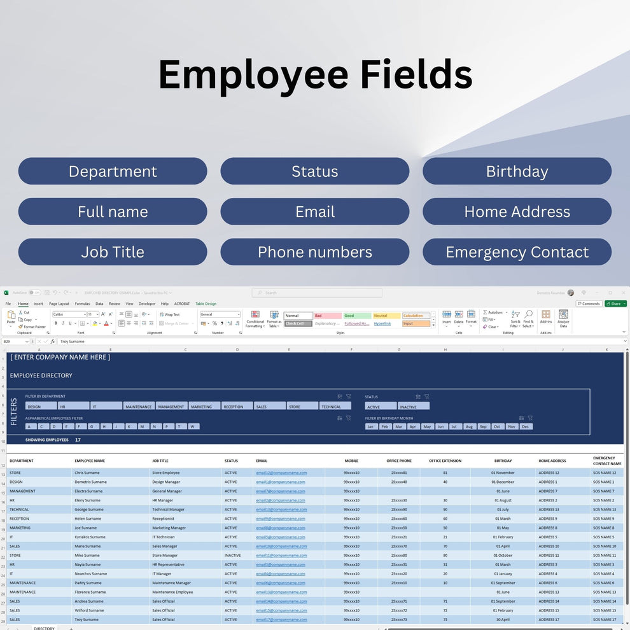
Task: Click the Comma Style icon
Action: [x=222, y=323]
